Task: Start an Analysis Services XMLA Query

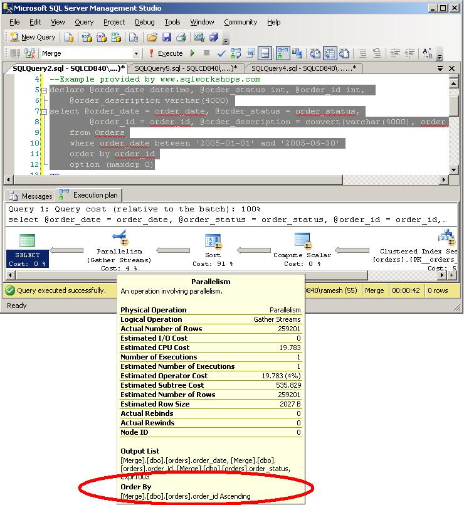Action: [x=116, y=38]
